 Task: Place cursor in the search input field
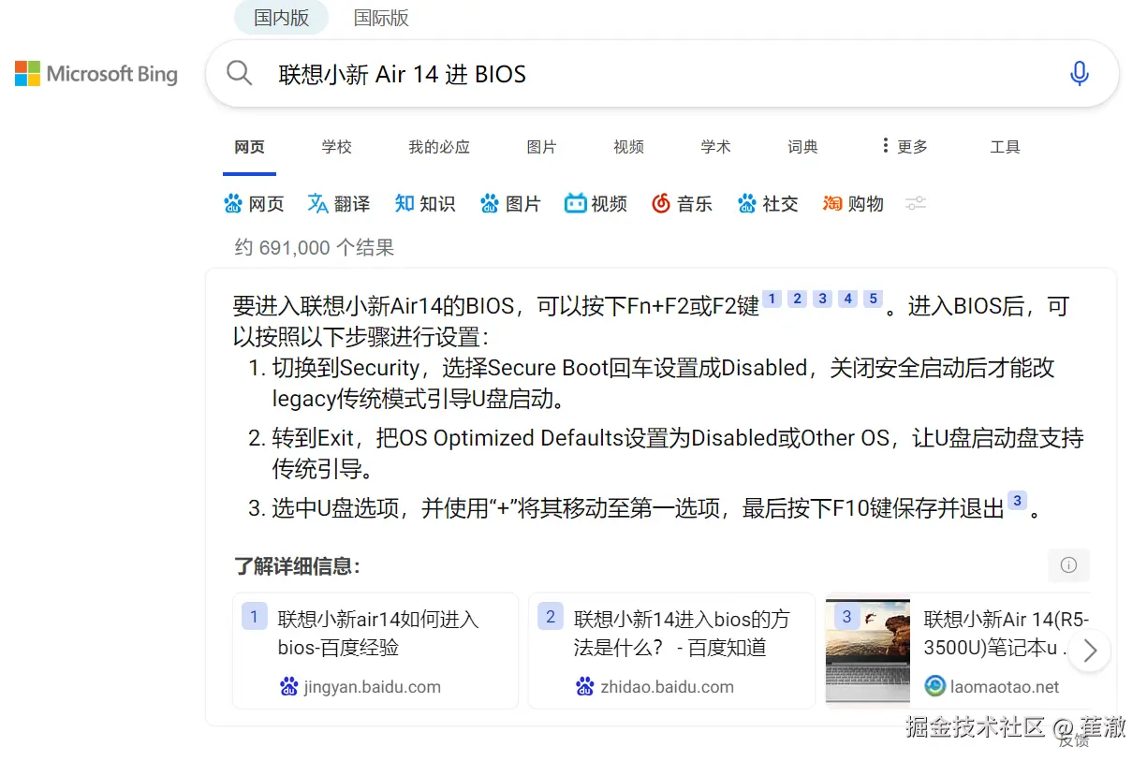[562, 73]
